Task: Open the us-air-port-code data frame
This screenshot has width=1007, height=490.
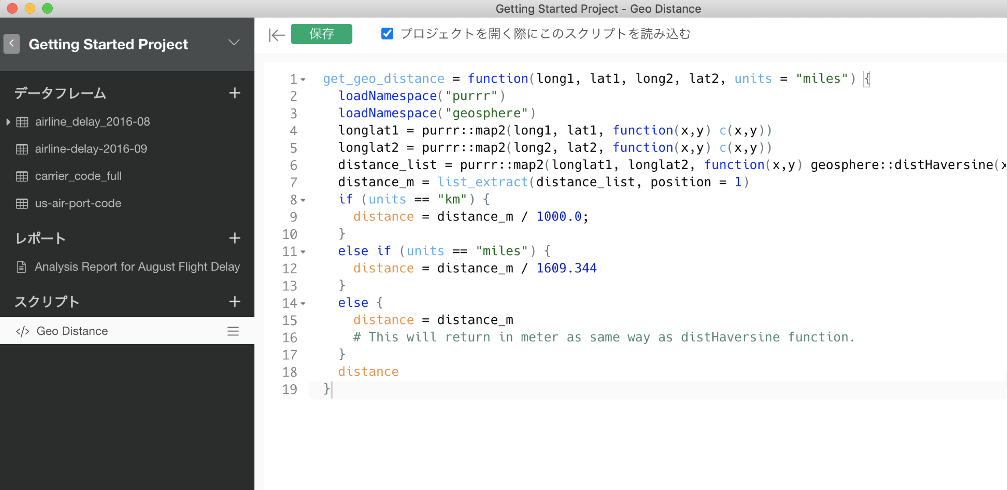Action: tap(78, 203)
